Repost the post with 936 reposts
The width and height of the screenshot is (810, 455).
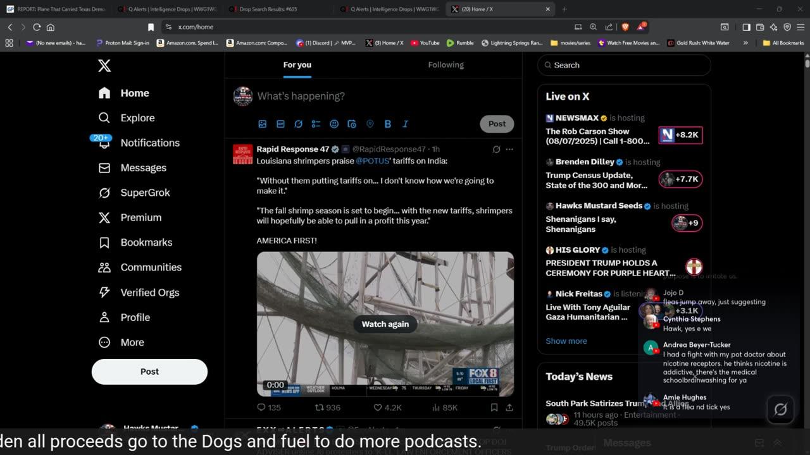(328, 408)
